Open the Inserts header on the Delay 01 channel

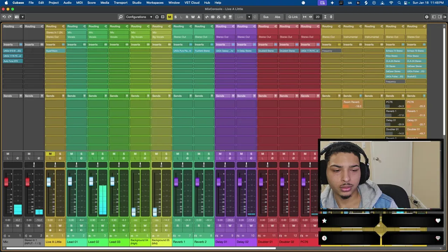225,44
